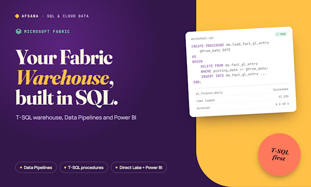Click the WHERE posting_date code line
311x187 pixels.
pyautogui.click(x=235, y=70)
